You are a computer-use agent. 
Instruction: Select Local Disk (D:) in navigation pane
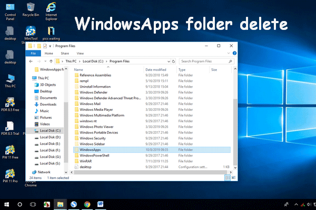click(x=51, y=136)
